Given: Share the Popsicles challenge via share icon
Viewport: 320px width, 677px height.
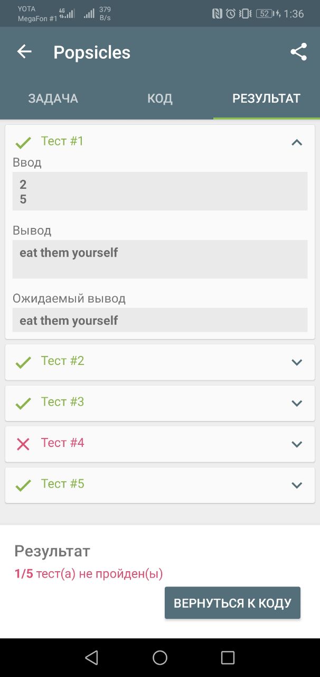Looking at the screenshot, I should coord(298,52).
